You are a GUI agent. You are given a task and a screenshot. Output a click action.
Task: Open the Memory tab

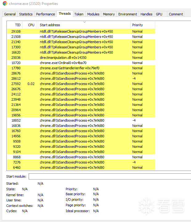[109, 14]
